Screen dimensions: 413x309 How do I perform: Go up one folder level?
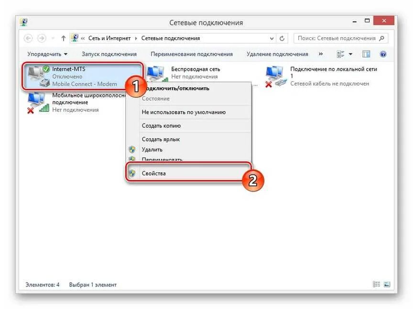[63, 38]
